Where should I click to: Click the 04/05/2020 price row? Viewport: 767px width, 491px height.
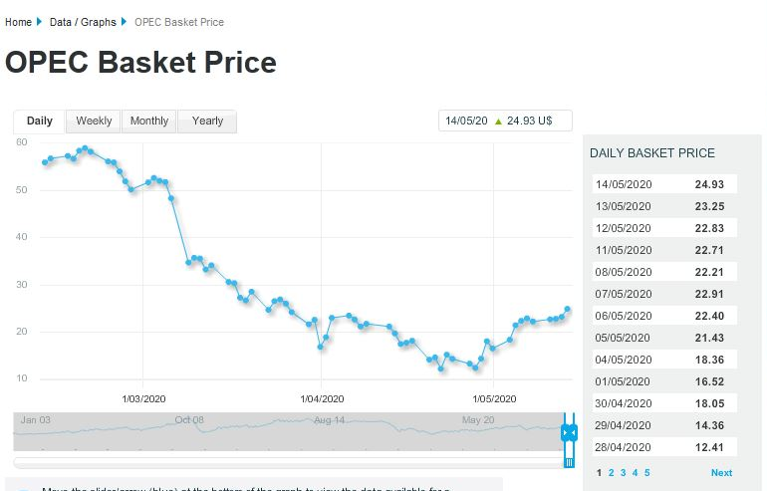(x=664, y=360)
